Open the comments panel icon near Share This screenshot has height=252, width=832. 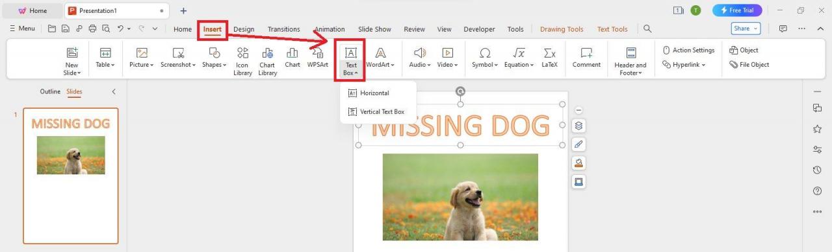point(783,29)
